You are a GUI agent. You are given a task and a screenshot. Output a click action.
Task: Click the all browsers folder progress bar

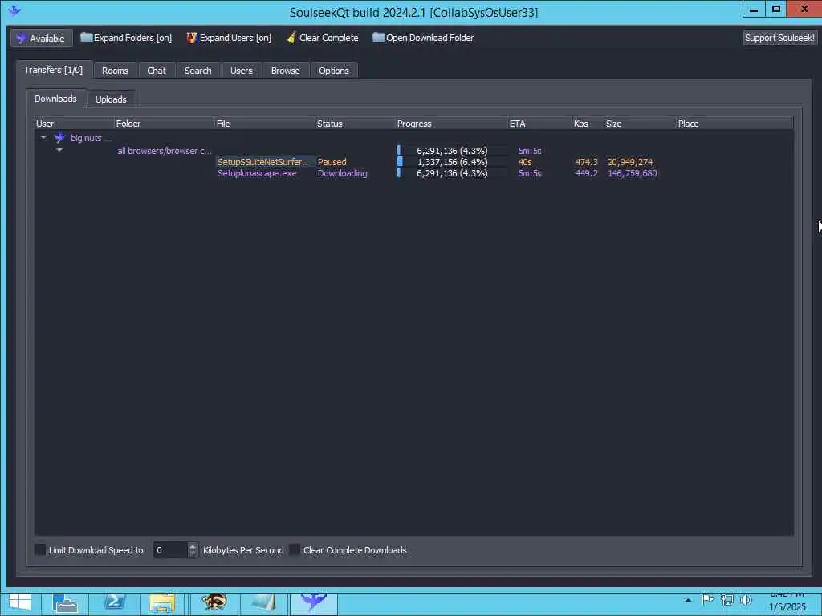point(452,151)
